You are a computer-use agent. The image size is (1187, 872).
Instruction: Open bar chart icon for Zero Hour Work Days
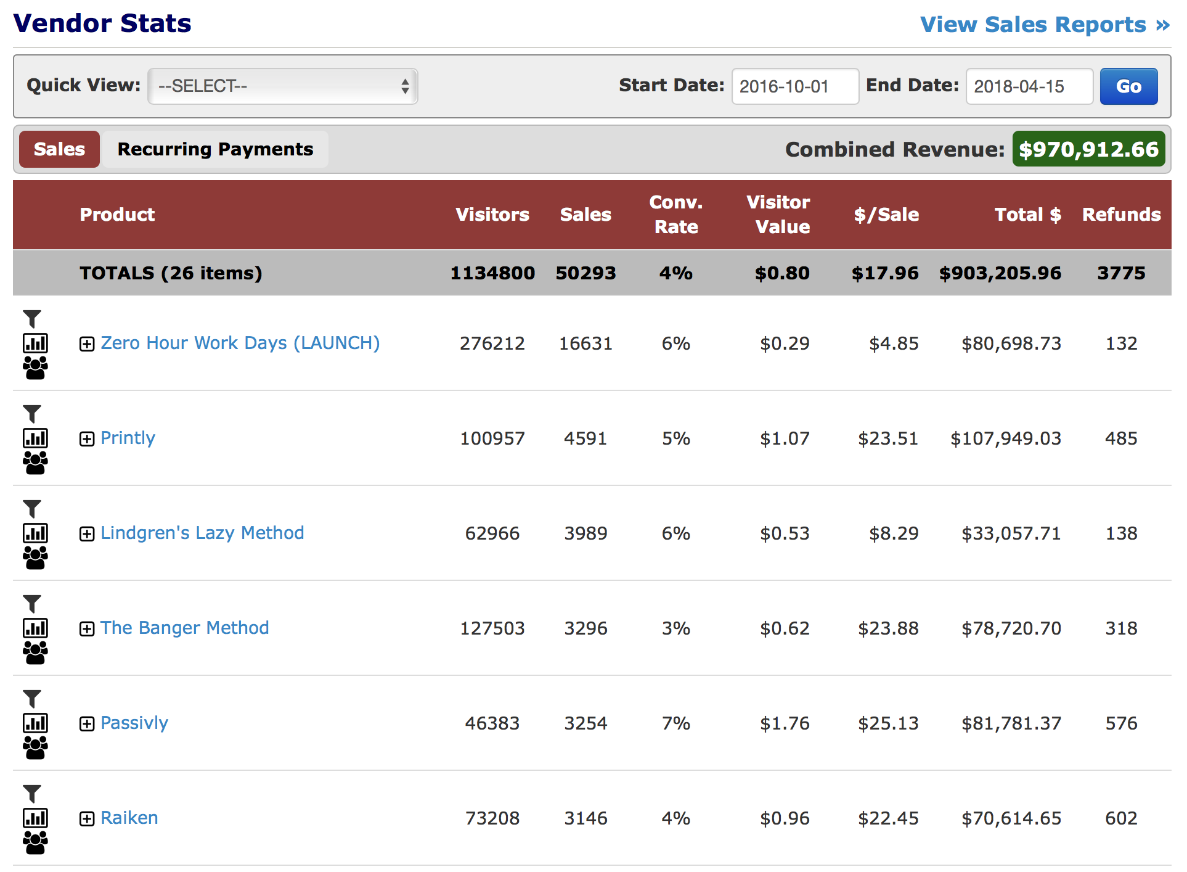[35, 343]
